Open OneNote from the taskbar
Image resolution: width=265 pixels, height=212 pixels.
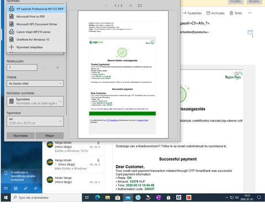pos(158,198)
